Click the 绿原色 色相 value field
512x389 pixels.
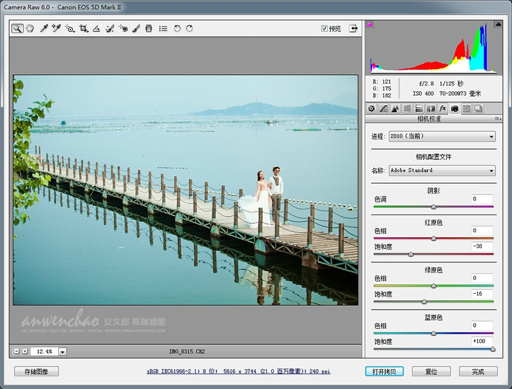click(482, 278)
